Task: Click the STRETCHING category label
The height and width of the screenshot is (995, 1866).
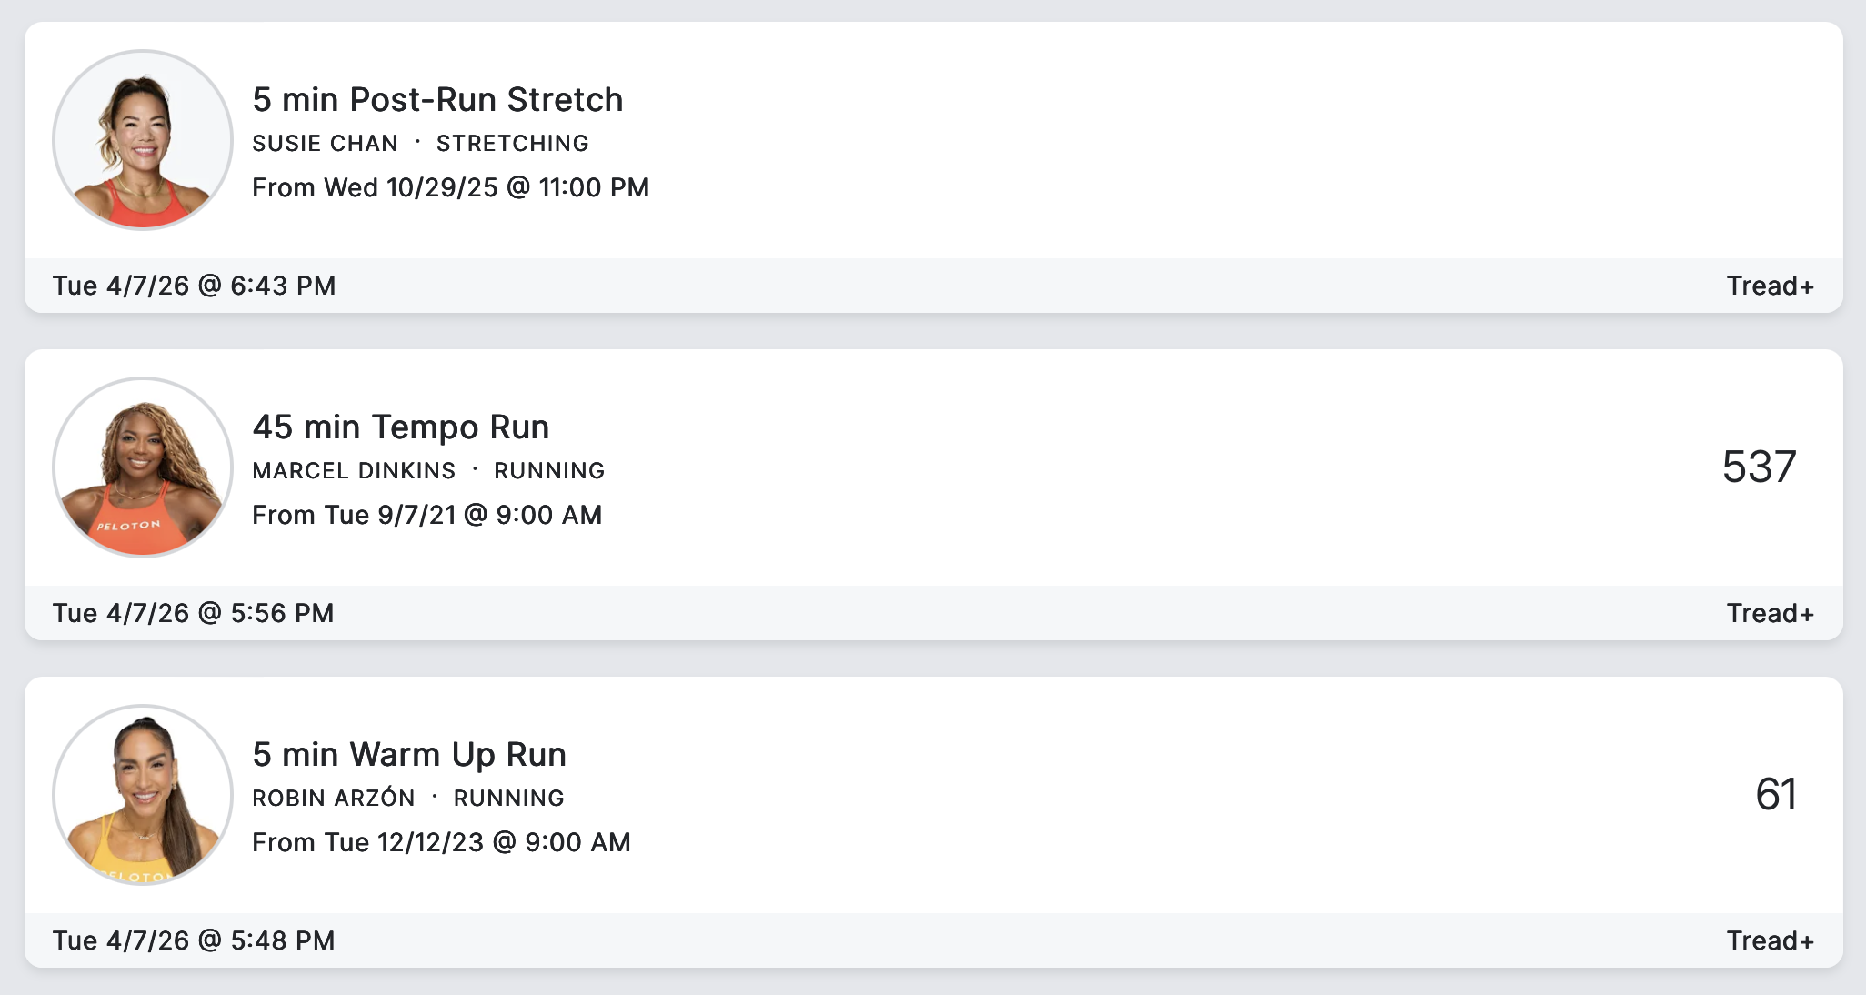Action: coord(512,144)
